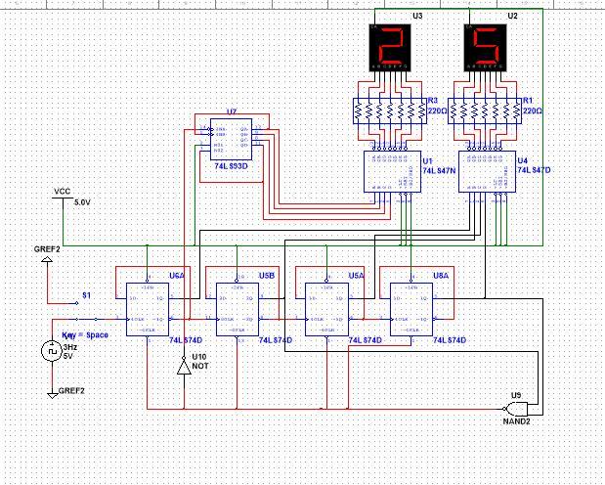Click the 'NAND2' gate label

click(516, 421)
